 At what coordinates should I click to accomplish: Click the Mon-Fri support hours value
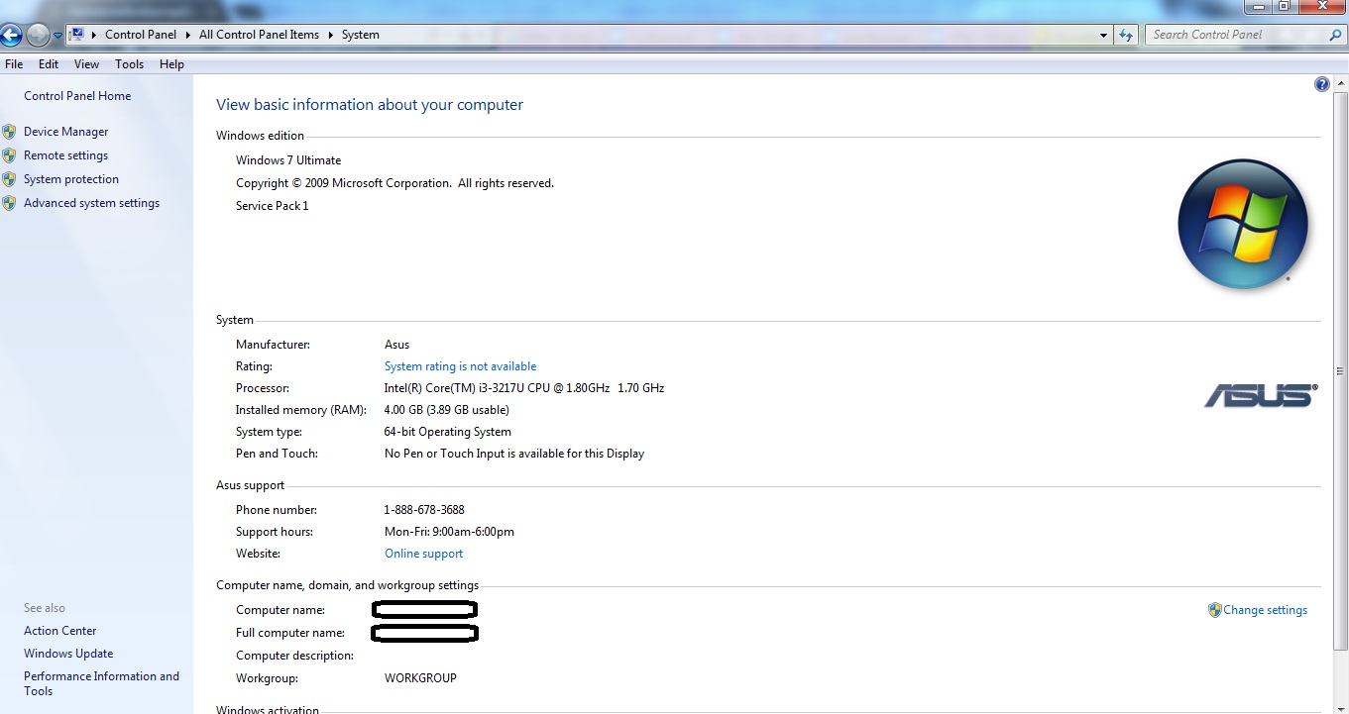pos(450,532)
